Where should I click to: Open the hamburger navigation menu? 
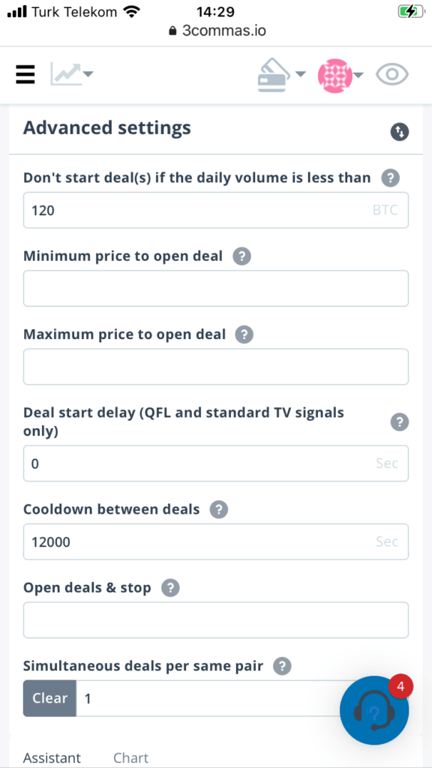(25, 75)
